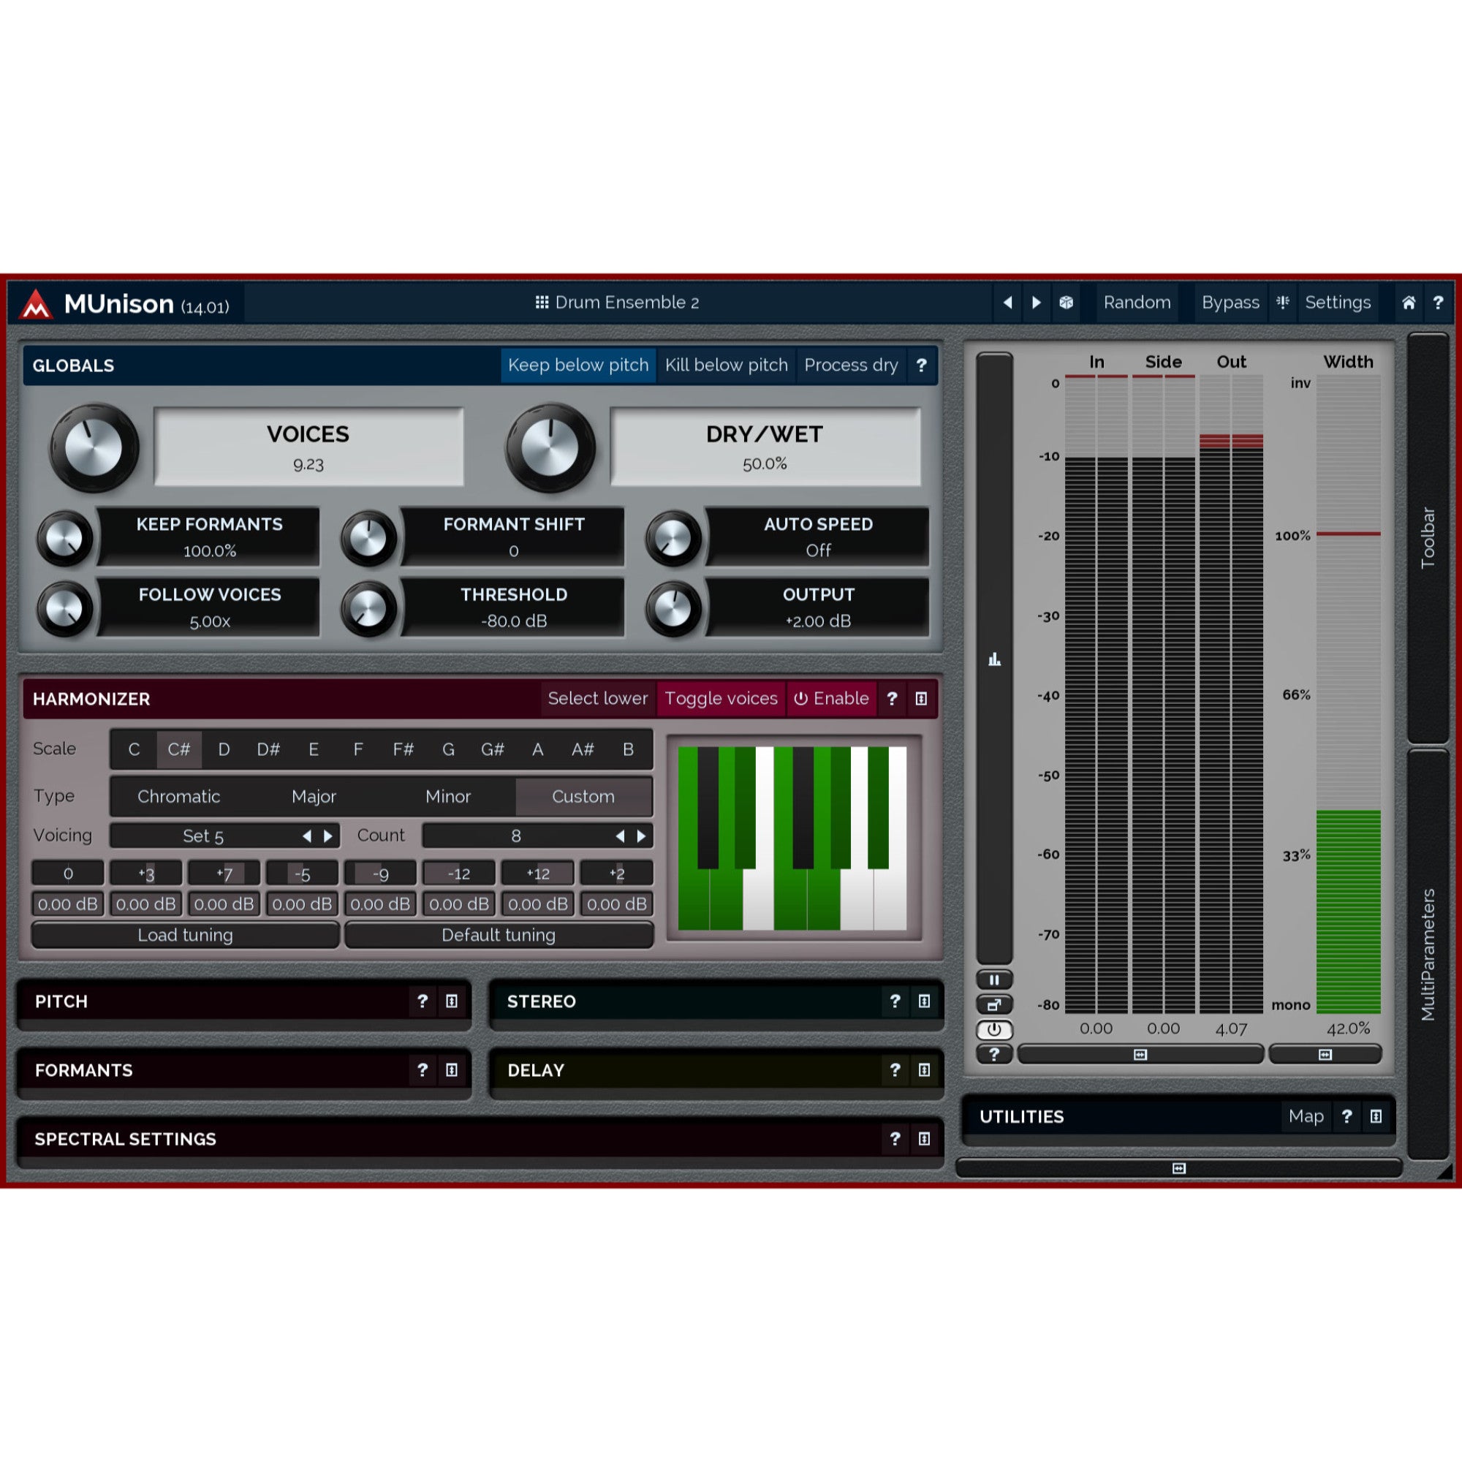The width and height of the screenshot is (1462, 1462).
Task: Step Voicing to the next set
Action: [328, 836]
